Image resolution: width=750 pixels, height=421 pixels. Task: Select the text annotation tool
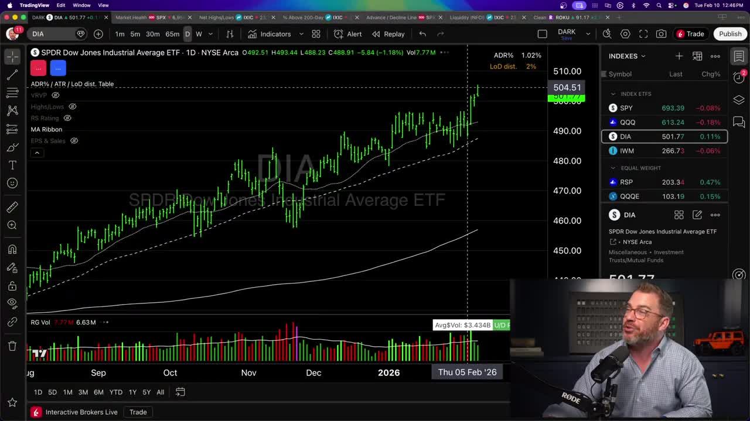[x=12, y=165]
